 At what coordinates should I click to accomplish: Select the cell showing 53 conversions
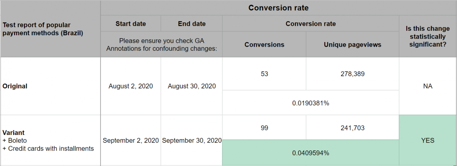tap(264, 74)
